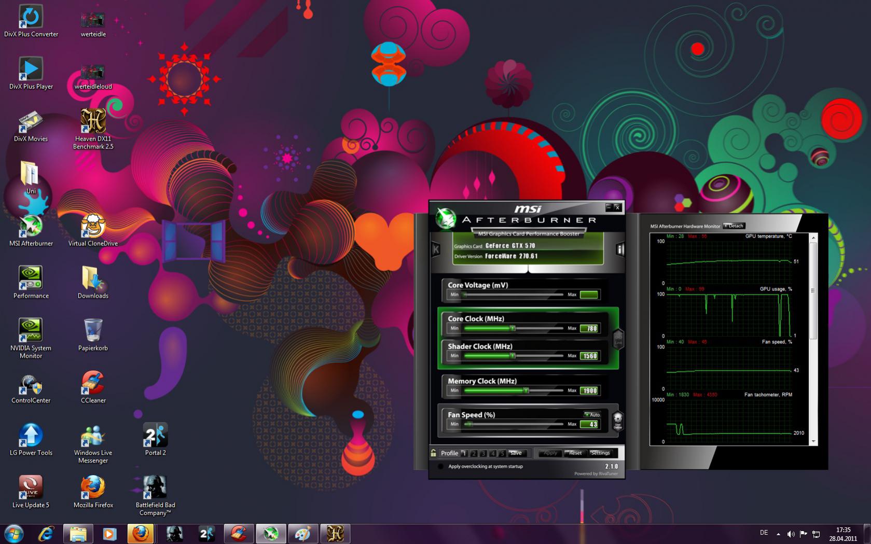The height and width of the screenshot is (544, 871).
Task: Click the User Define fan gear icon
Action: (x=617, y=420)
